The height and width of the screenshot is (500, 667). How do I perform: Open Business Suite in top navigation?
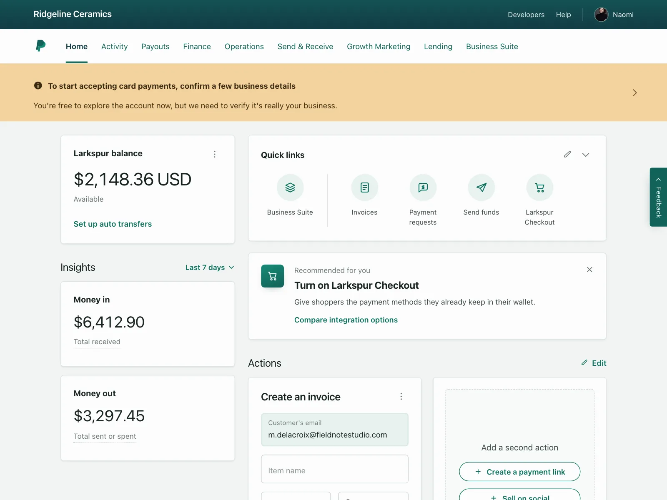492,47
